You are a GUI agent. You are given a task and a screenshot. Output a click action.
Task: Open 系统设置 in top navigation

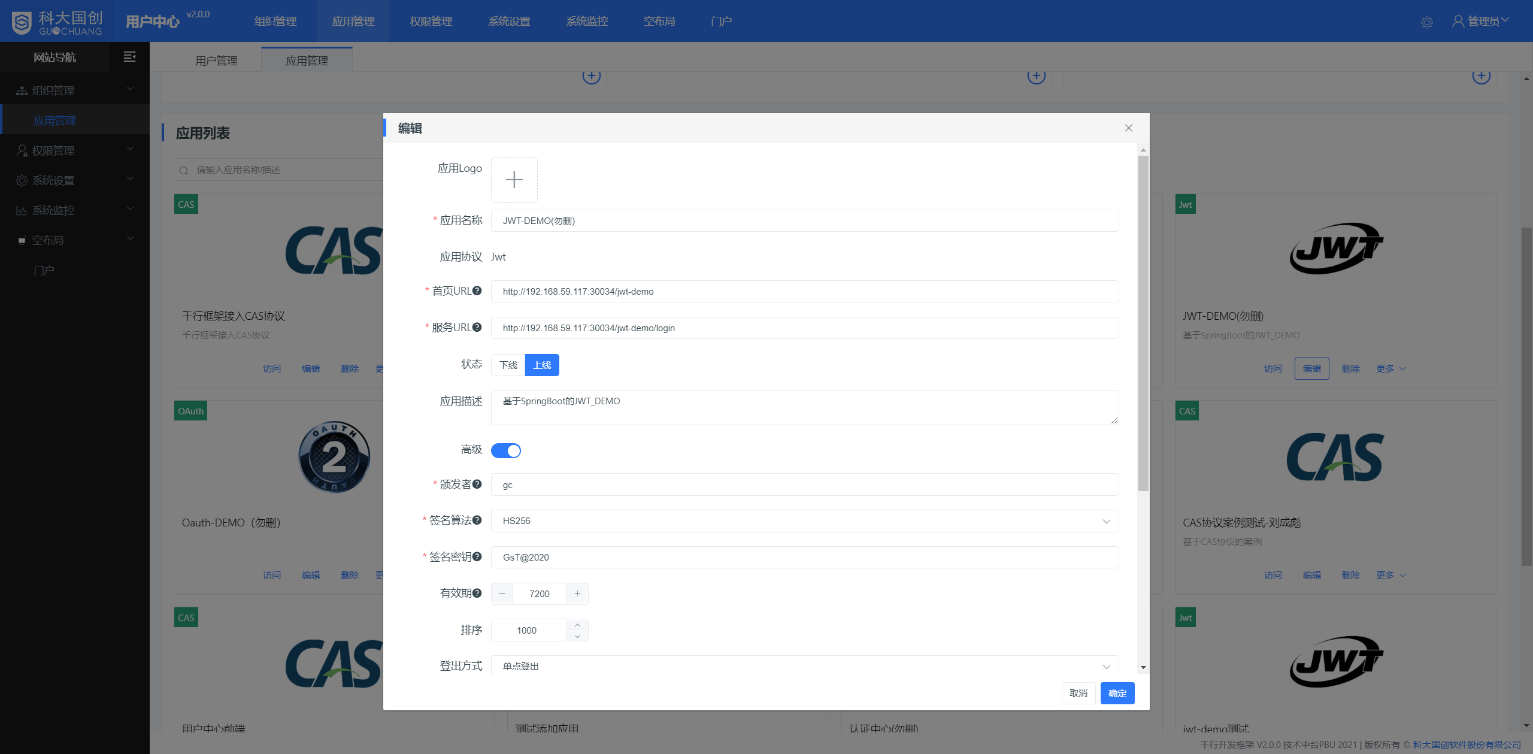[509, 21]
